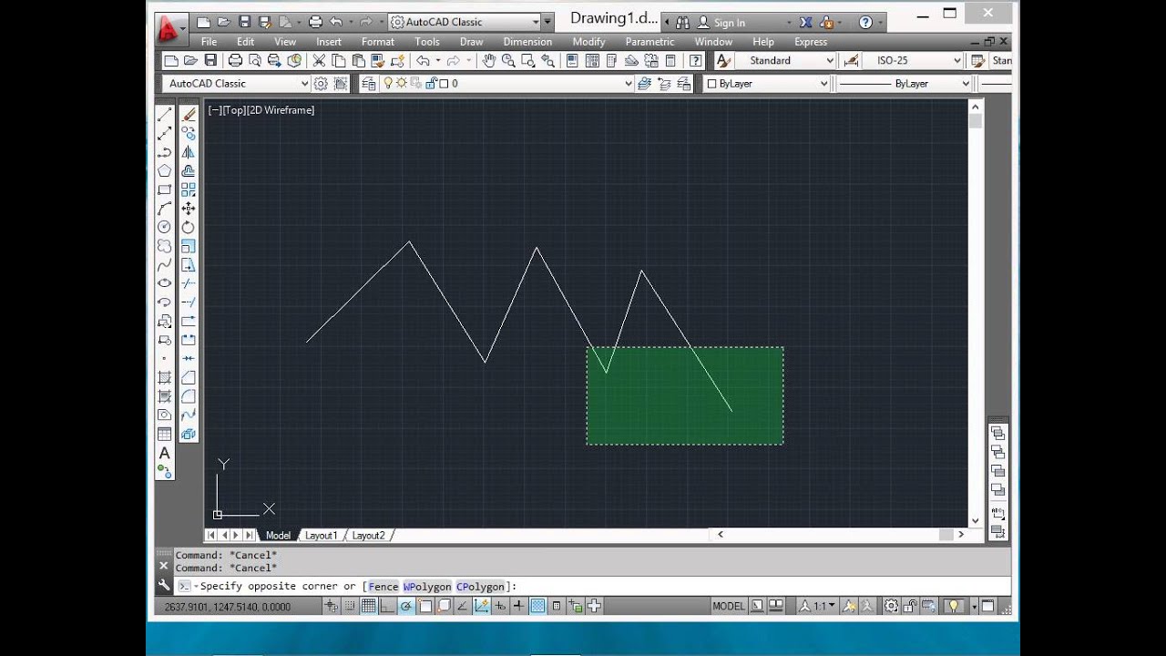The image size is (1166, 656).
Task: Open the 1:1 annotation scale dropdown
Action: [818, 606]
